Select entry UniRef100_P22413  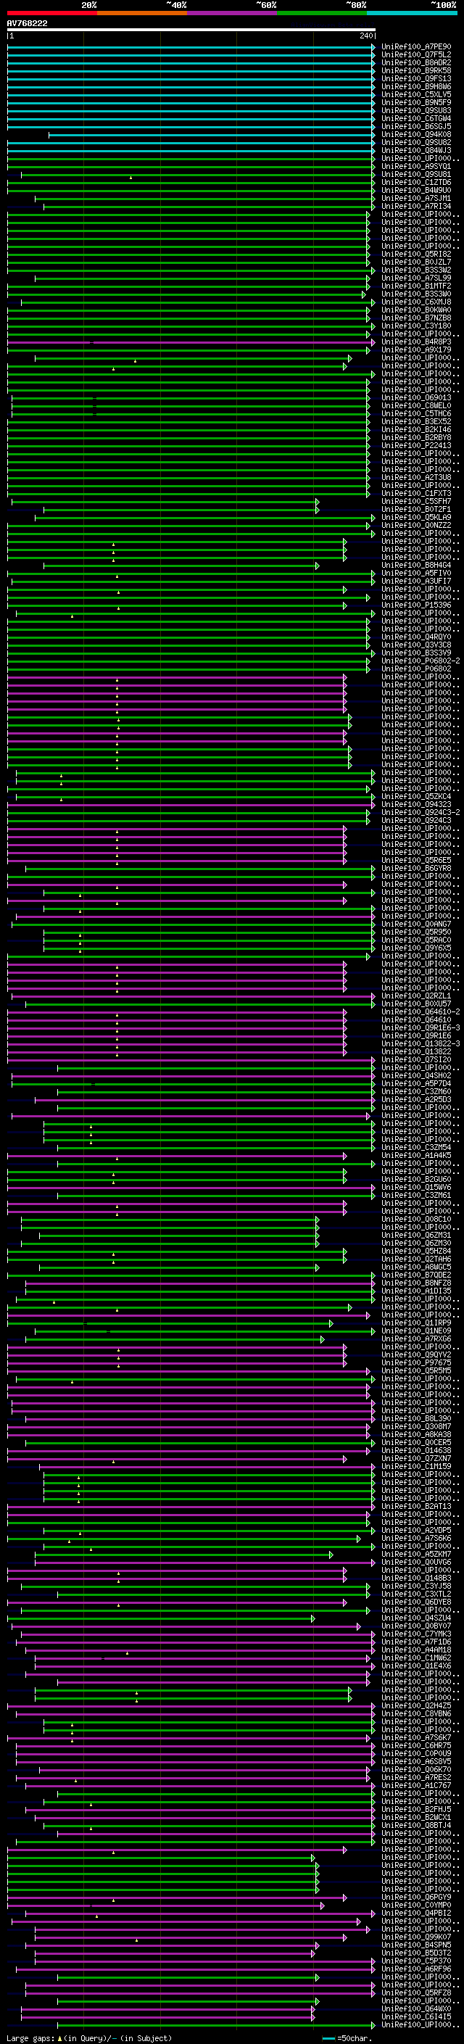[416, 446]
